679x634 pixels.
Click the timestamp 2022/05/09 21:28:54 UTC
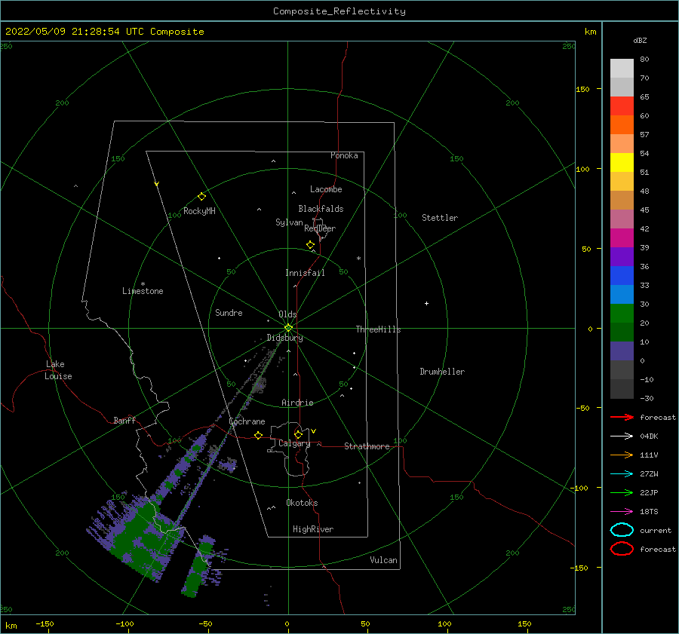click(74, 32)
